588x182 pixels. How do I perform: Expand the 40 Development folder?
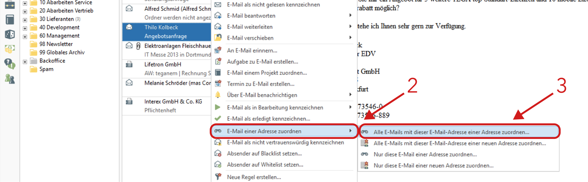point(25,28)
